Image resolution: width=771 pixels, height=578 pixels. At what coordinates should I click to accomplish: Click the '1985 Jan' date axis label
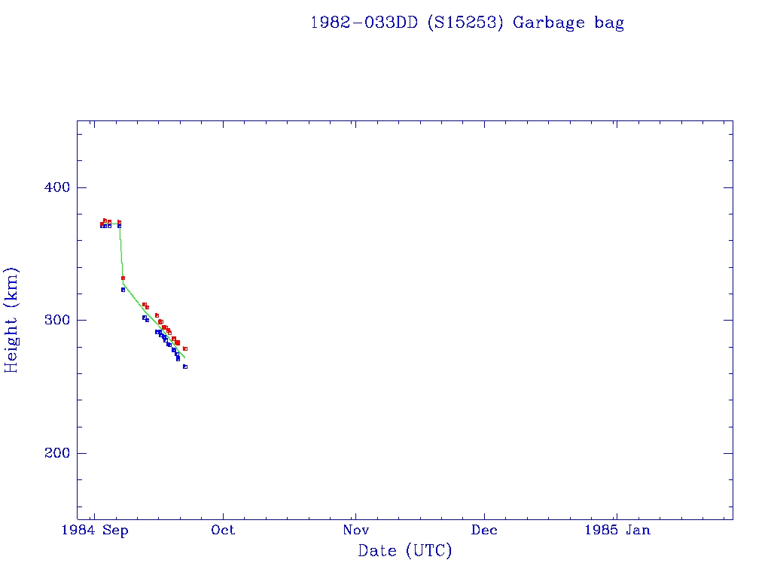pos(617,531)
